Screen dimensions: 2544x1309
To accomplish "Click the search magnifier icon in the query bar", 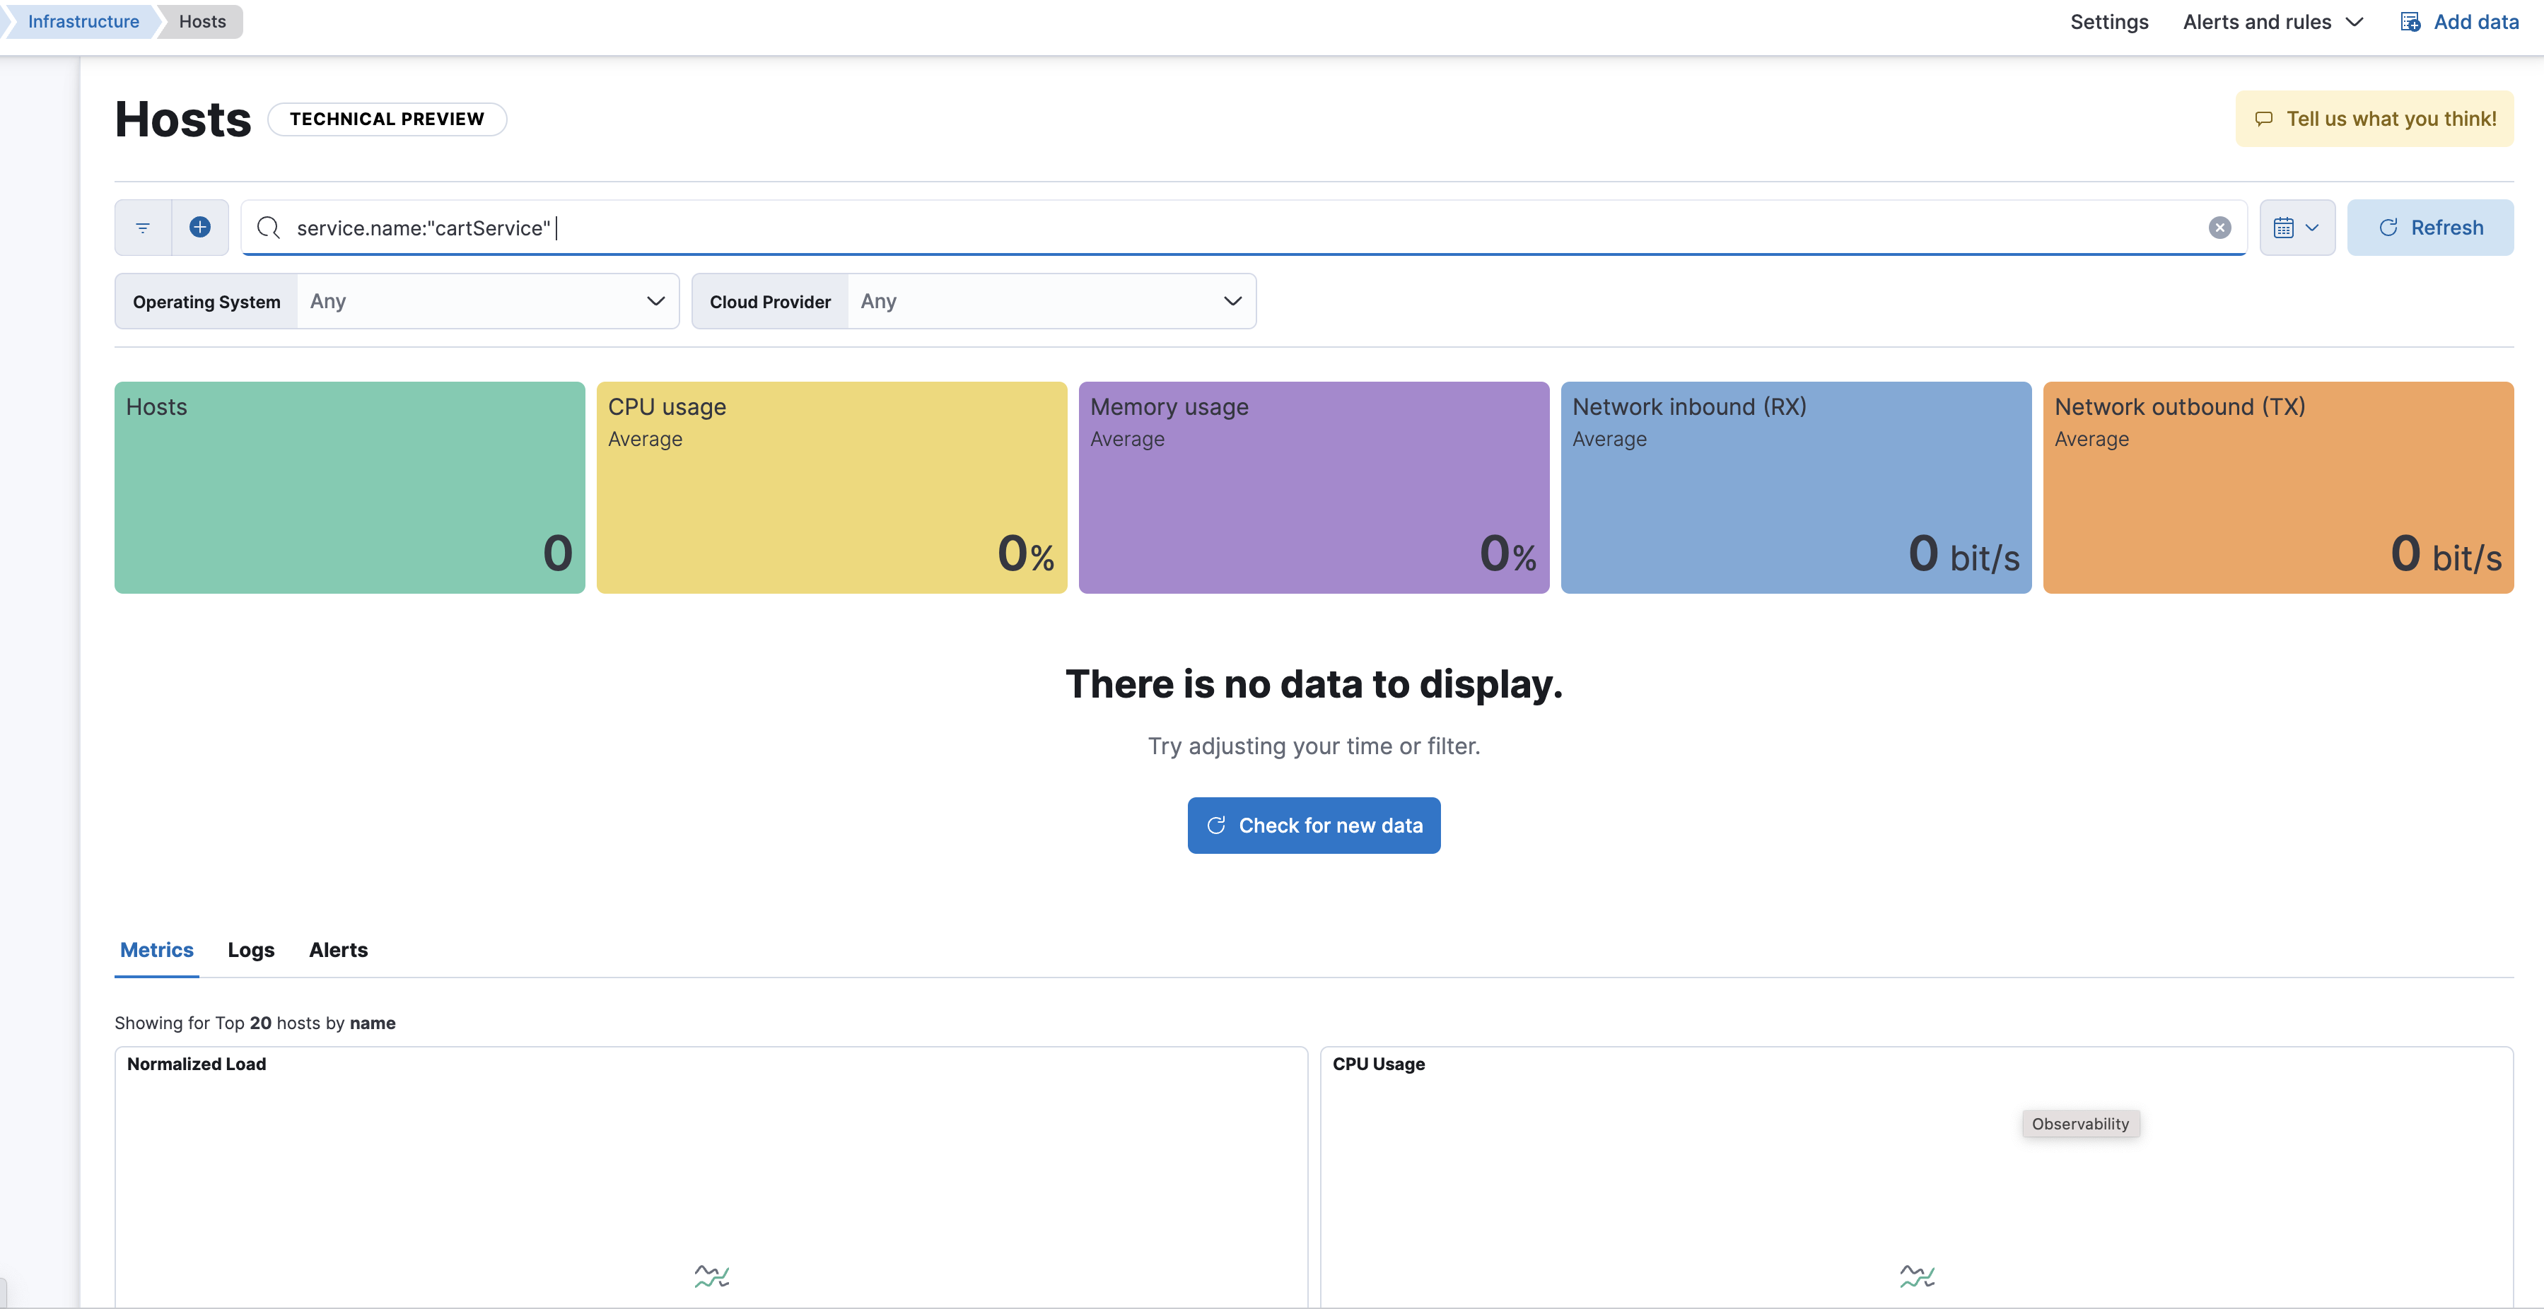I will (x=268, y=227).
